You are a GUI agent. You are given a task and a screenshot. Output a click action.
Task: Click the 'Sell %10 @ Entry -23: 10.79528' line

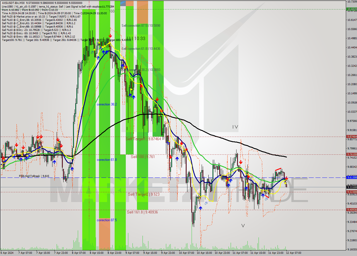point(36,30)
